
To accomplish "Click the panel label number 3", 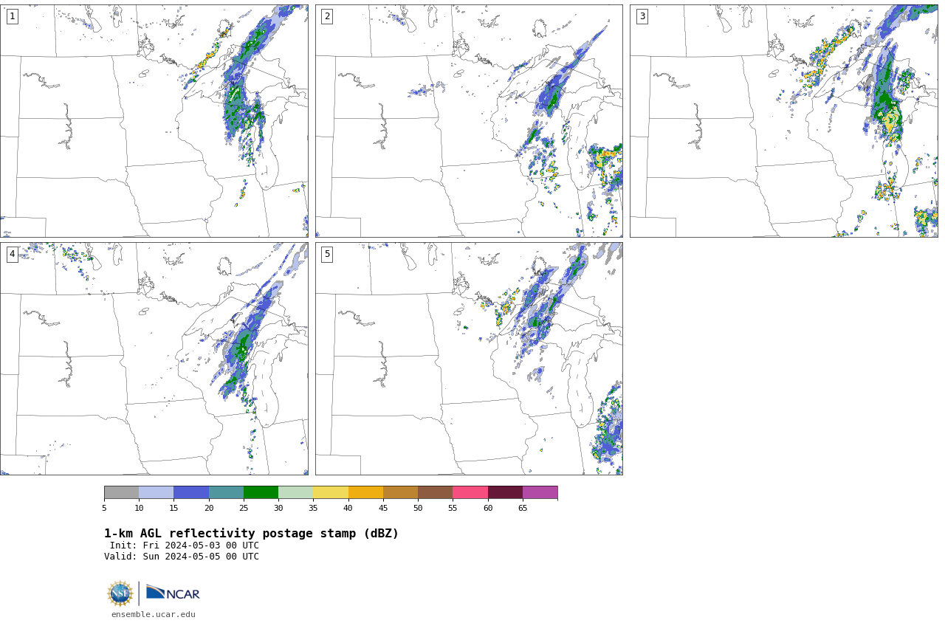I will pyautogui.click(x=642, y=16).
